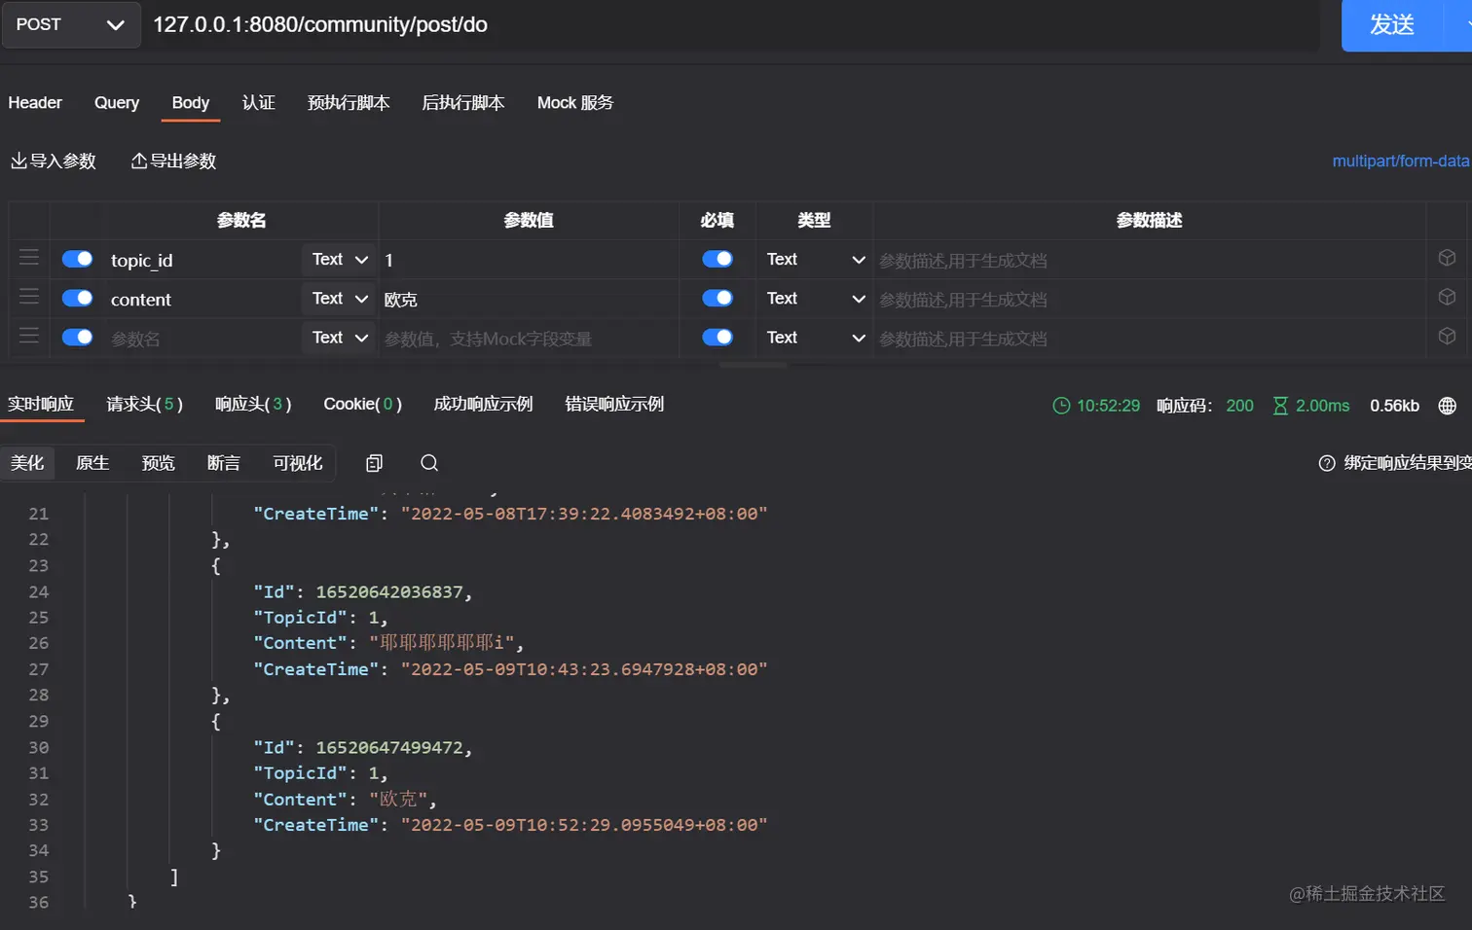Click the copy response icon
Screen dimensions: 1472x930
pyautogui.click(x=374, y=463)
